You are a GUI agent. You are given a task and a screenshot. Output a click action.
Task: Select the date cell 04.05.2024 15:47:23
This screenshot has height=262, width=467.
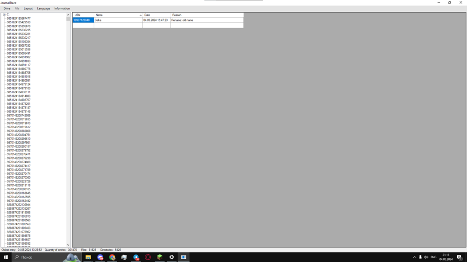coord(156,20)
